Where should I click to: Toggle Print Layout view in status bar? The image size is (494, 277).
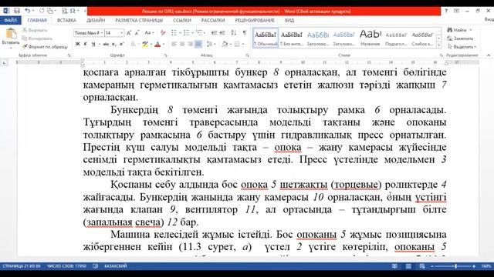click(x=408, y=266)
